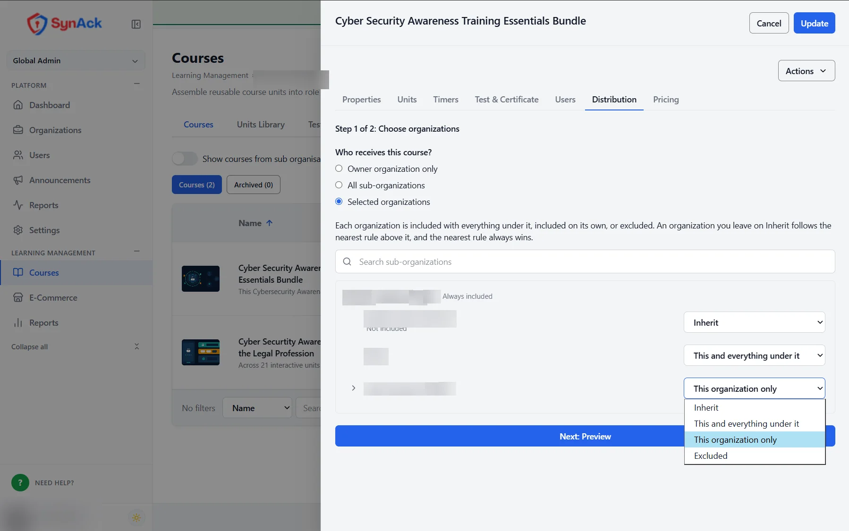849x531 pixels.
Task: Collapse the Platform section minus icon
Action: pos(137,84)
